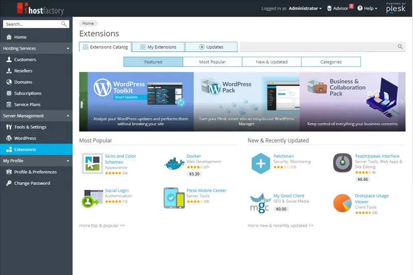
Task: Open the Administrator account dropdown
Action: tap(305, 8)
